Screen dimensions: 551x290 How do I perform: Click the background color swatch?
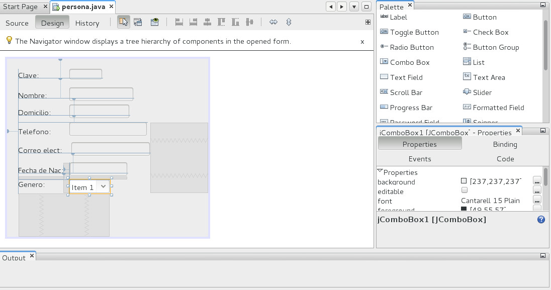(x=464, y=181)
